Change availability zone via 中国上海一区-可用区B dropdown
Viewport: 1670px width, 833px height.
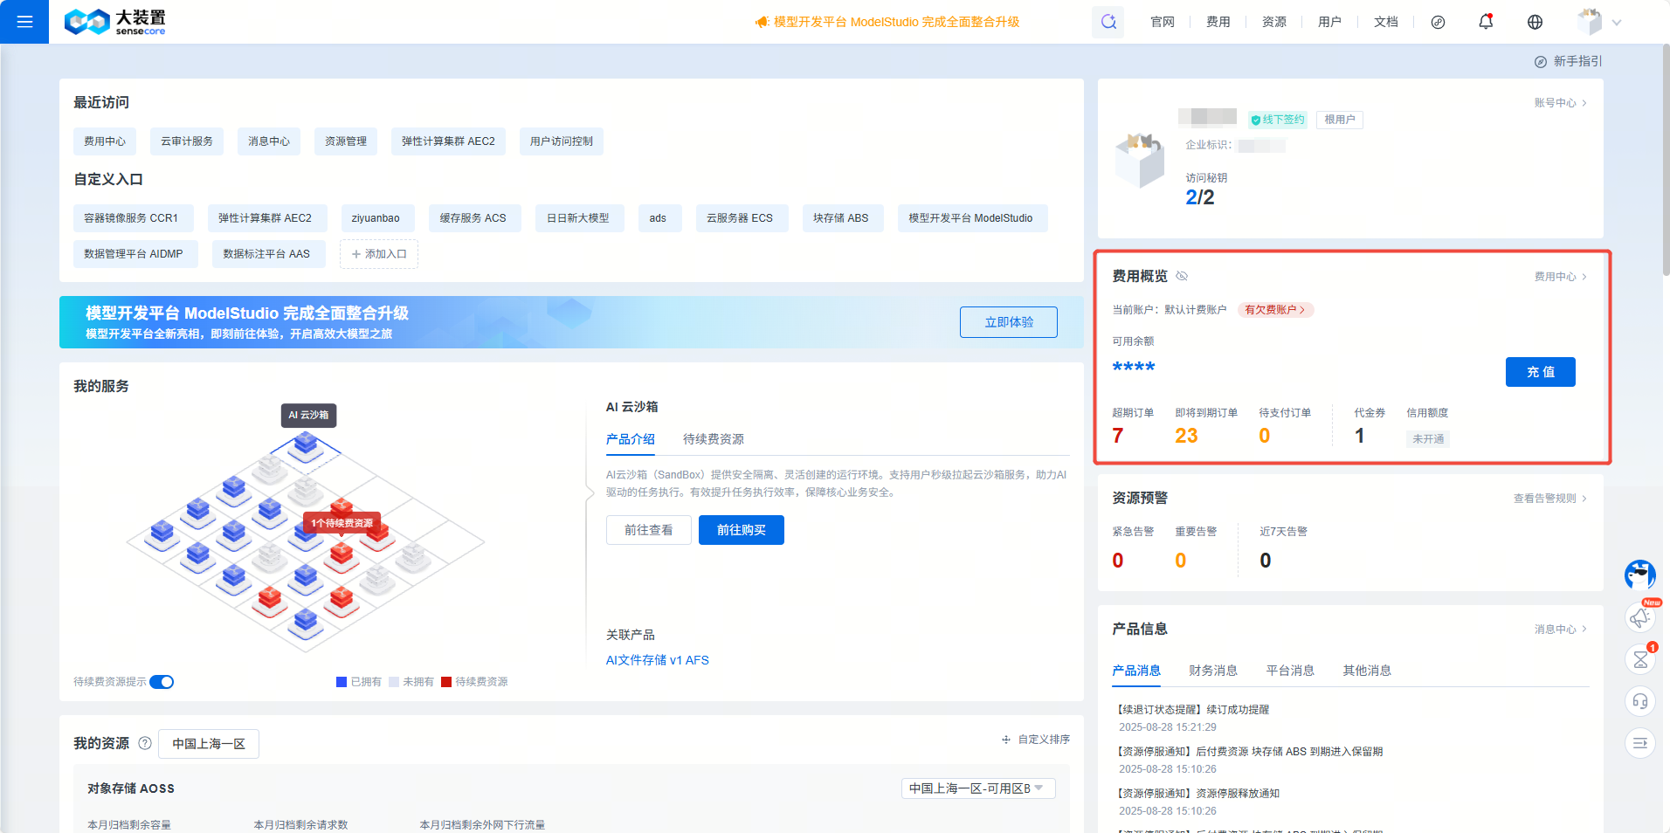pos(977,788)
